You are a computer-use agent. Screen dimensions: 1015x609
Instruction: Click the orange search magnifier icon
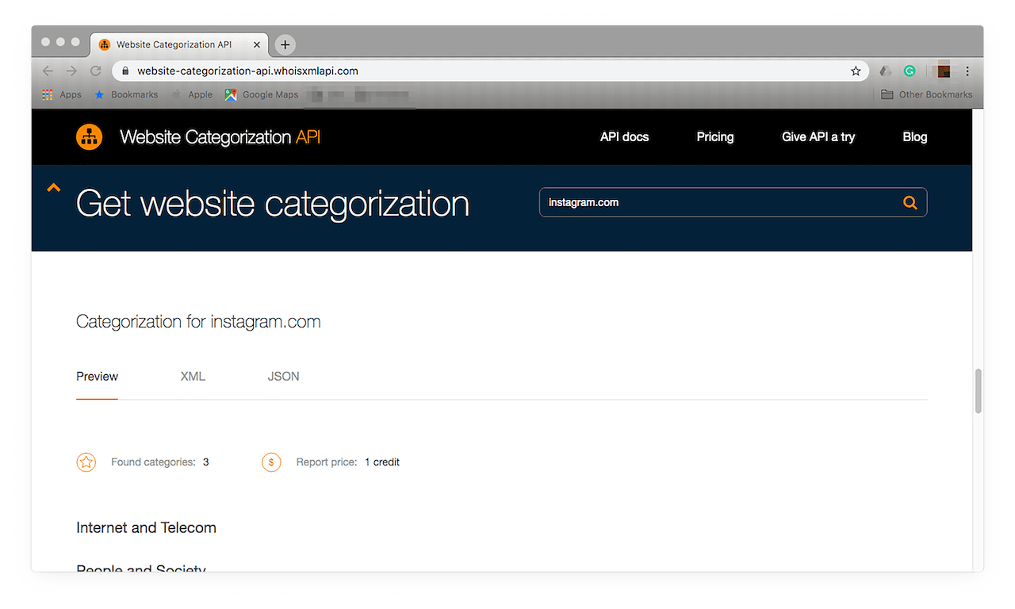(910, 202)
